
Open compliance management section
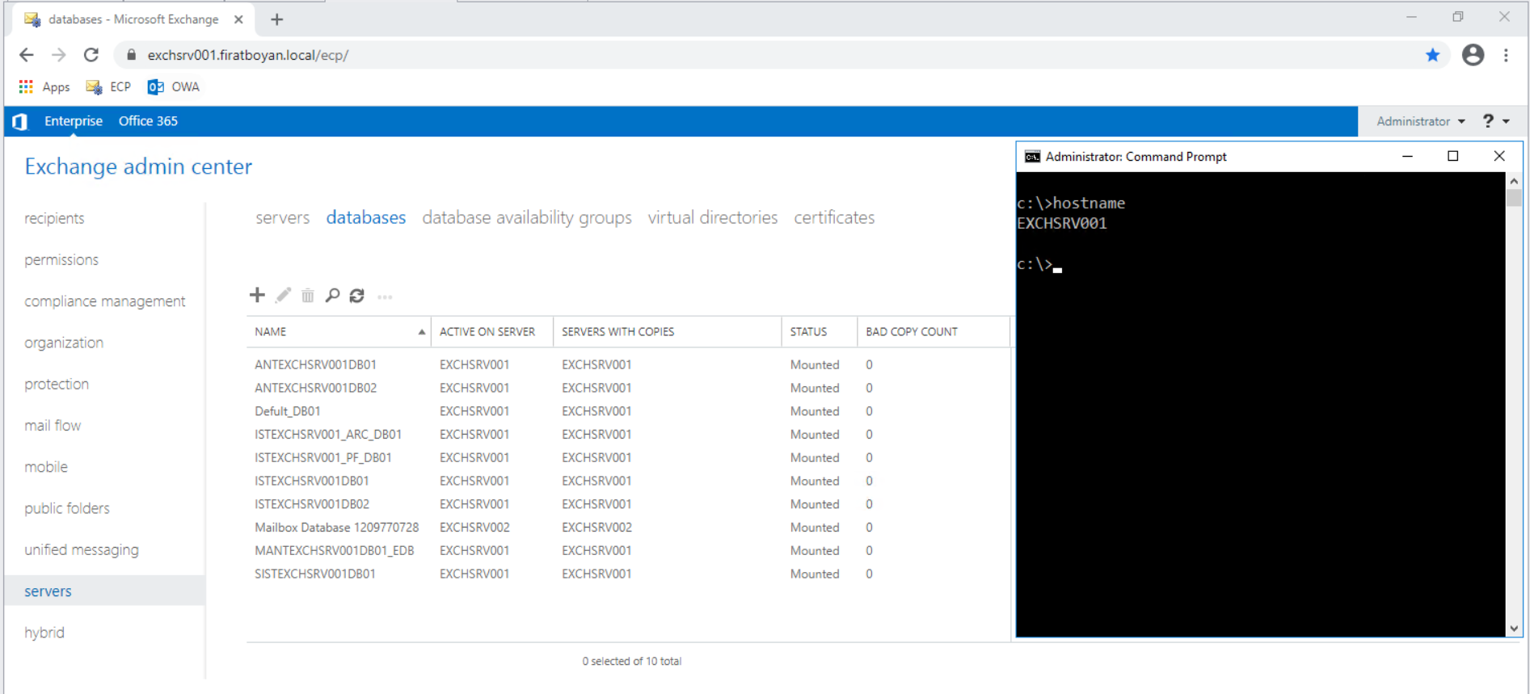point(105,301)
